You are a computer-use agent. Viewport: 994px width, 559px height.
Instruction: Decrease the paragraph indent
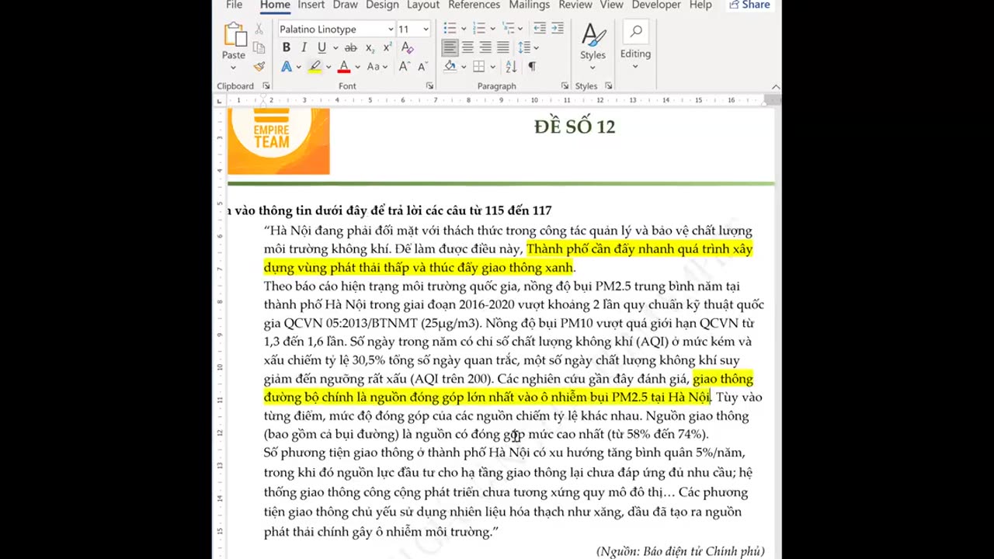coord(540,29)
